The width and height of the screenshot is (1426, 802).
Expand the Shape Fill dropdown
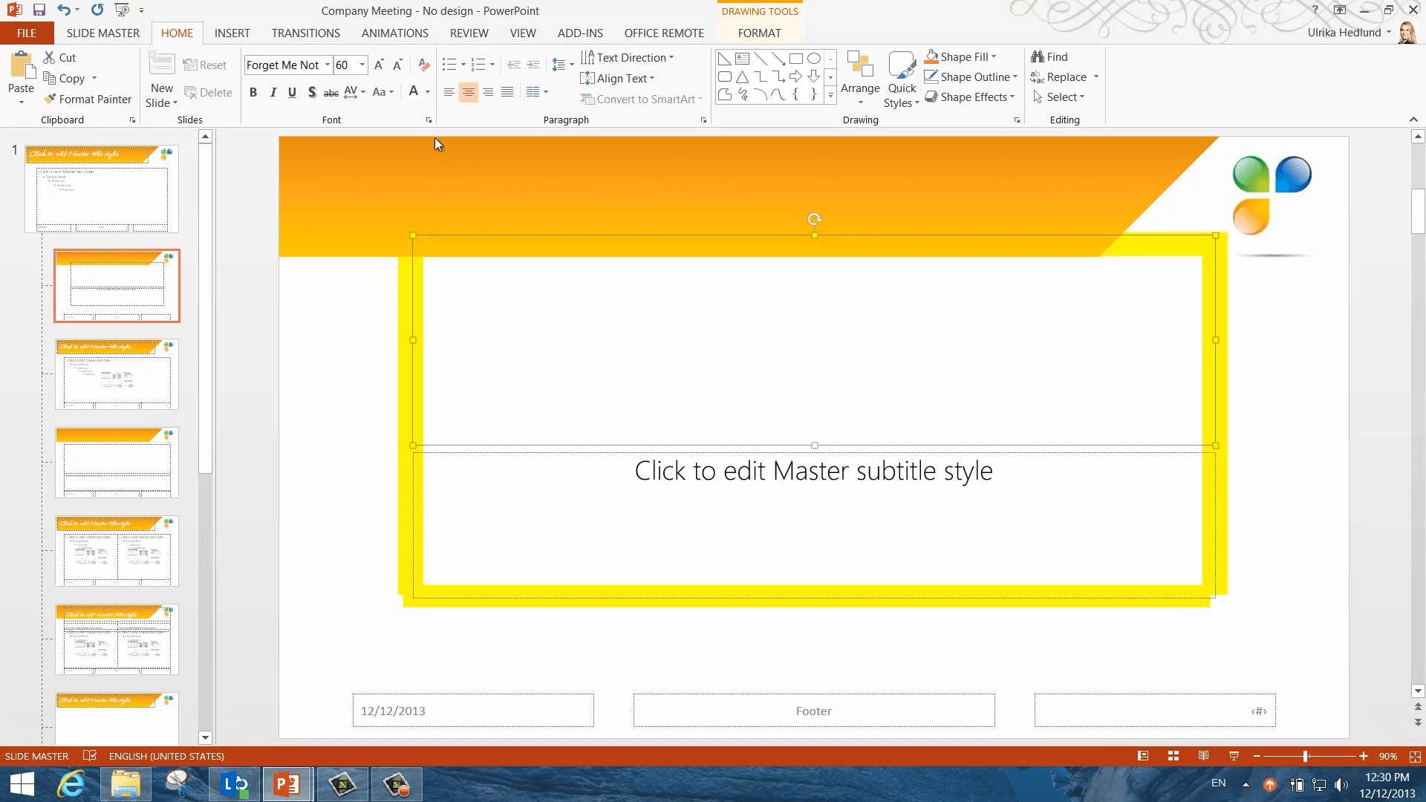click(994, 57)
